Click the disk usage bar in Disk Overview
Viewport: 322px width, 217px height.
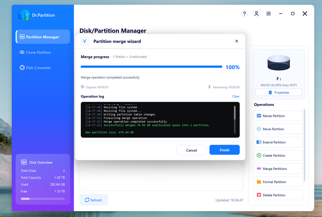point(43,199)
